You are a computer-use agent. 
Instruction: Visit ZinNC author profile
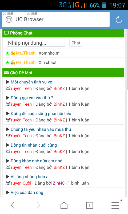point(59,183)
